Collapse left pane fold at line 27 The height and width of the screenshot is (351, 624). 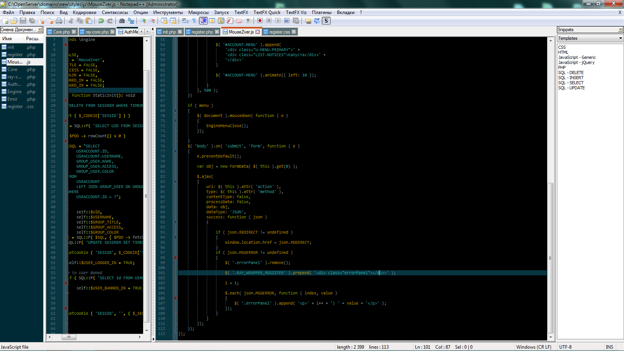(66, 141)
